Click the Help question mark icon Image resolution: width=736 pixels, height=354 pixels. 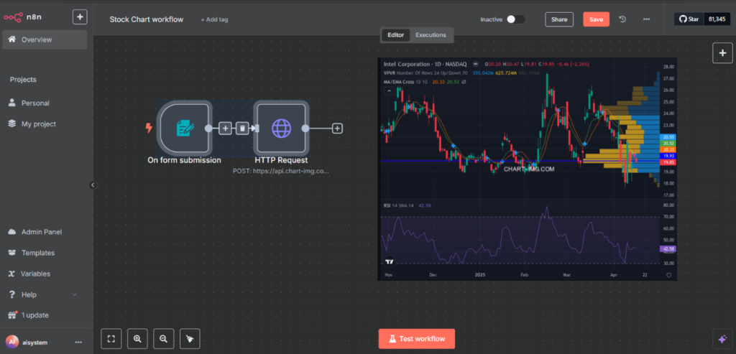pos(12,294)
